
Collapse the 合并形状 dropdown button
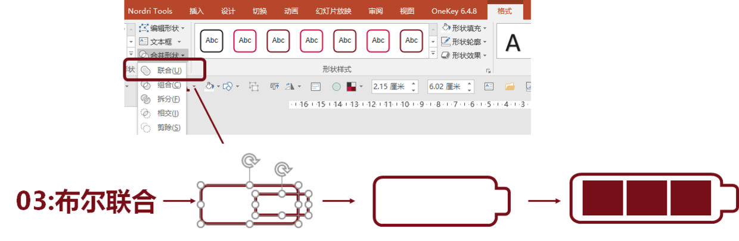[162, 55]
